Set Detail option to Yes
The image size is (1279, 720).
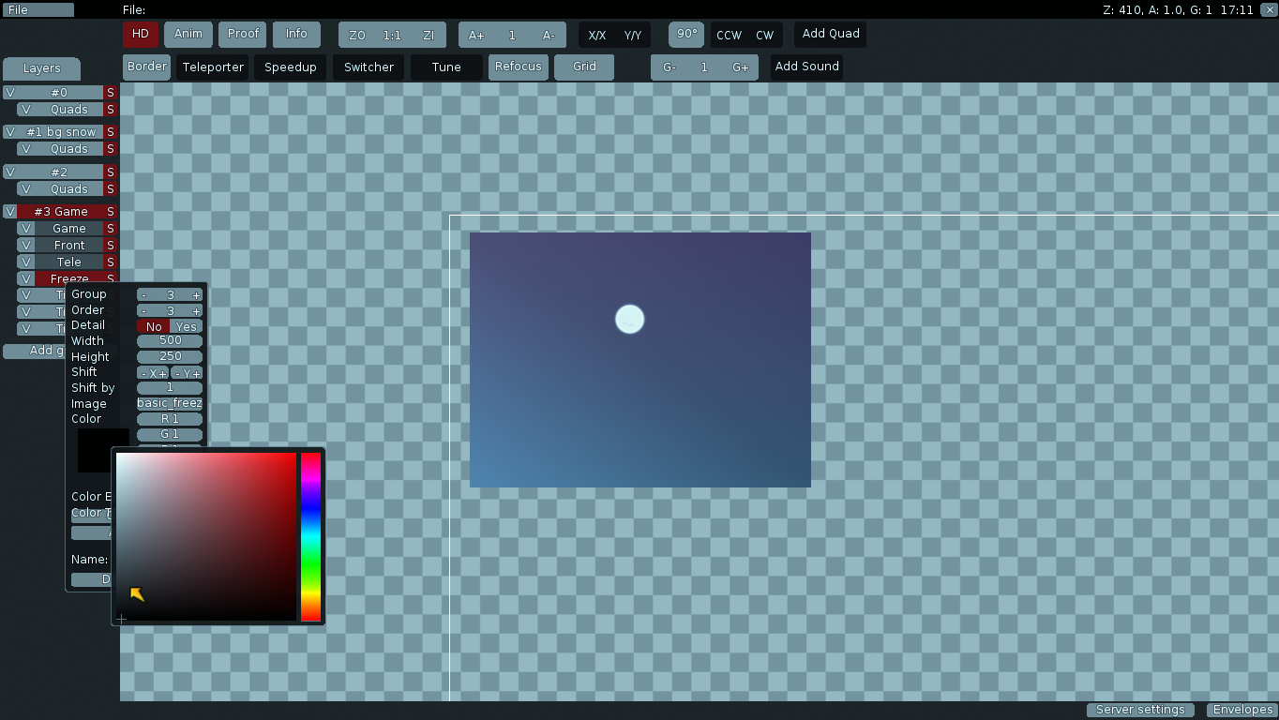(x=187, y=326)
